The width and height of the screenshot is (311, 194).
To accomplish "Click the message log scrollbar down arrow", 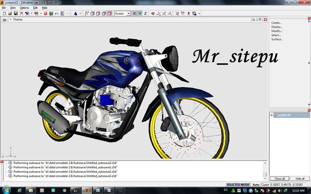I will (x=265, y=179).
